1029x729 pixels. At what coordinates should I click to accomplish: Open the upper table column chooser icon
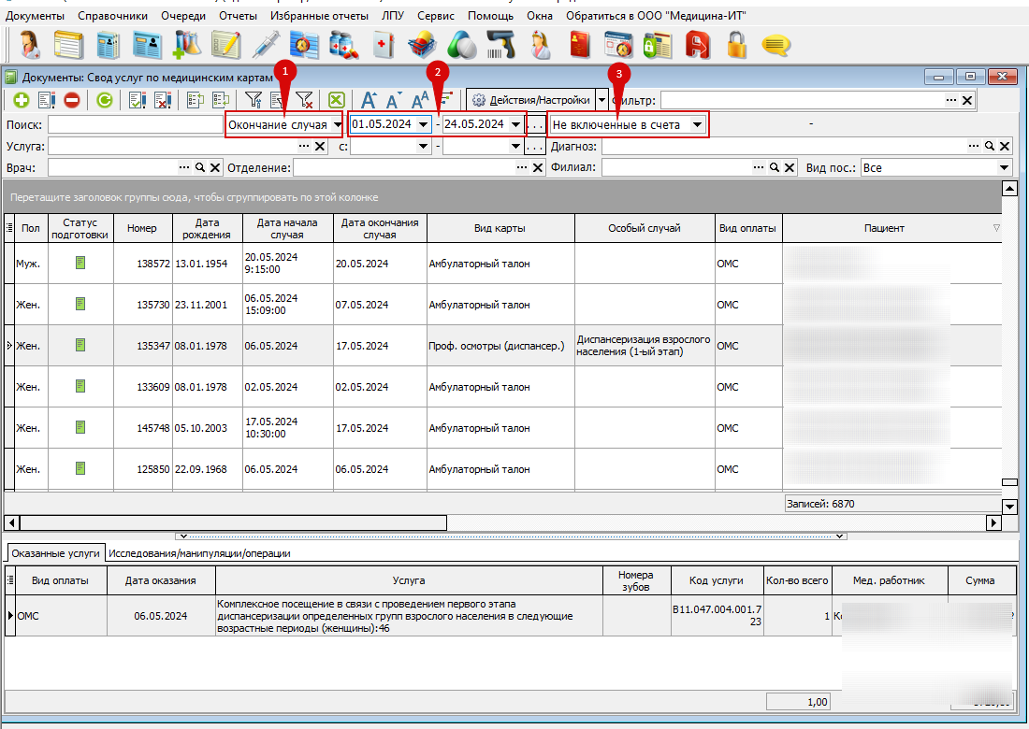9,227
